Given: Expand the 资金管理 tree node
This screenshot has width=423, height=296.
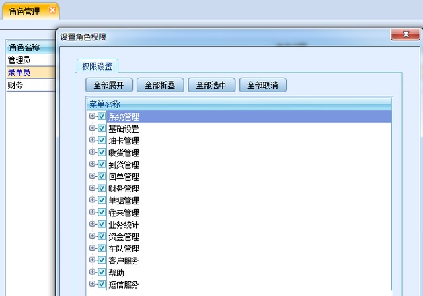Looking at the screenshot, I should [93, 236].
